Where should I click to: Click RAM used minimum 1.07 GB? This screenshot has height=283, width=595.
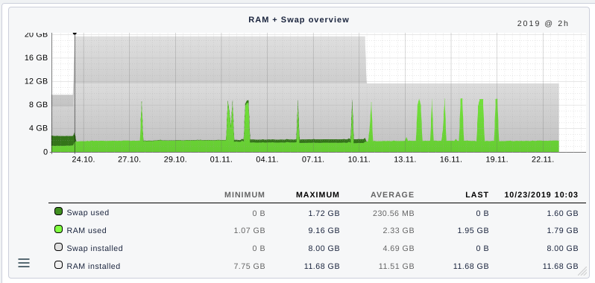pos(249,230)
